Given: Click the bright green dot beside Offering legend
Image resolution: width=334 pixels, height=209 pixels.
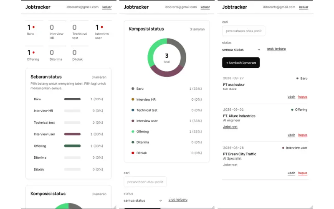Looking at the screenshot, I should tap(133, 131).
